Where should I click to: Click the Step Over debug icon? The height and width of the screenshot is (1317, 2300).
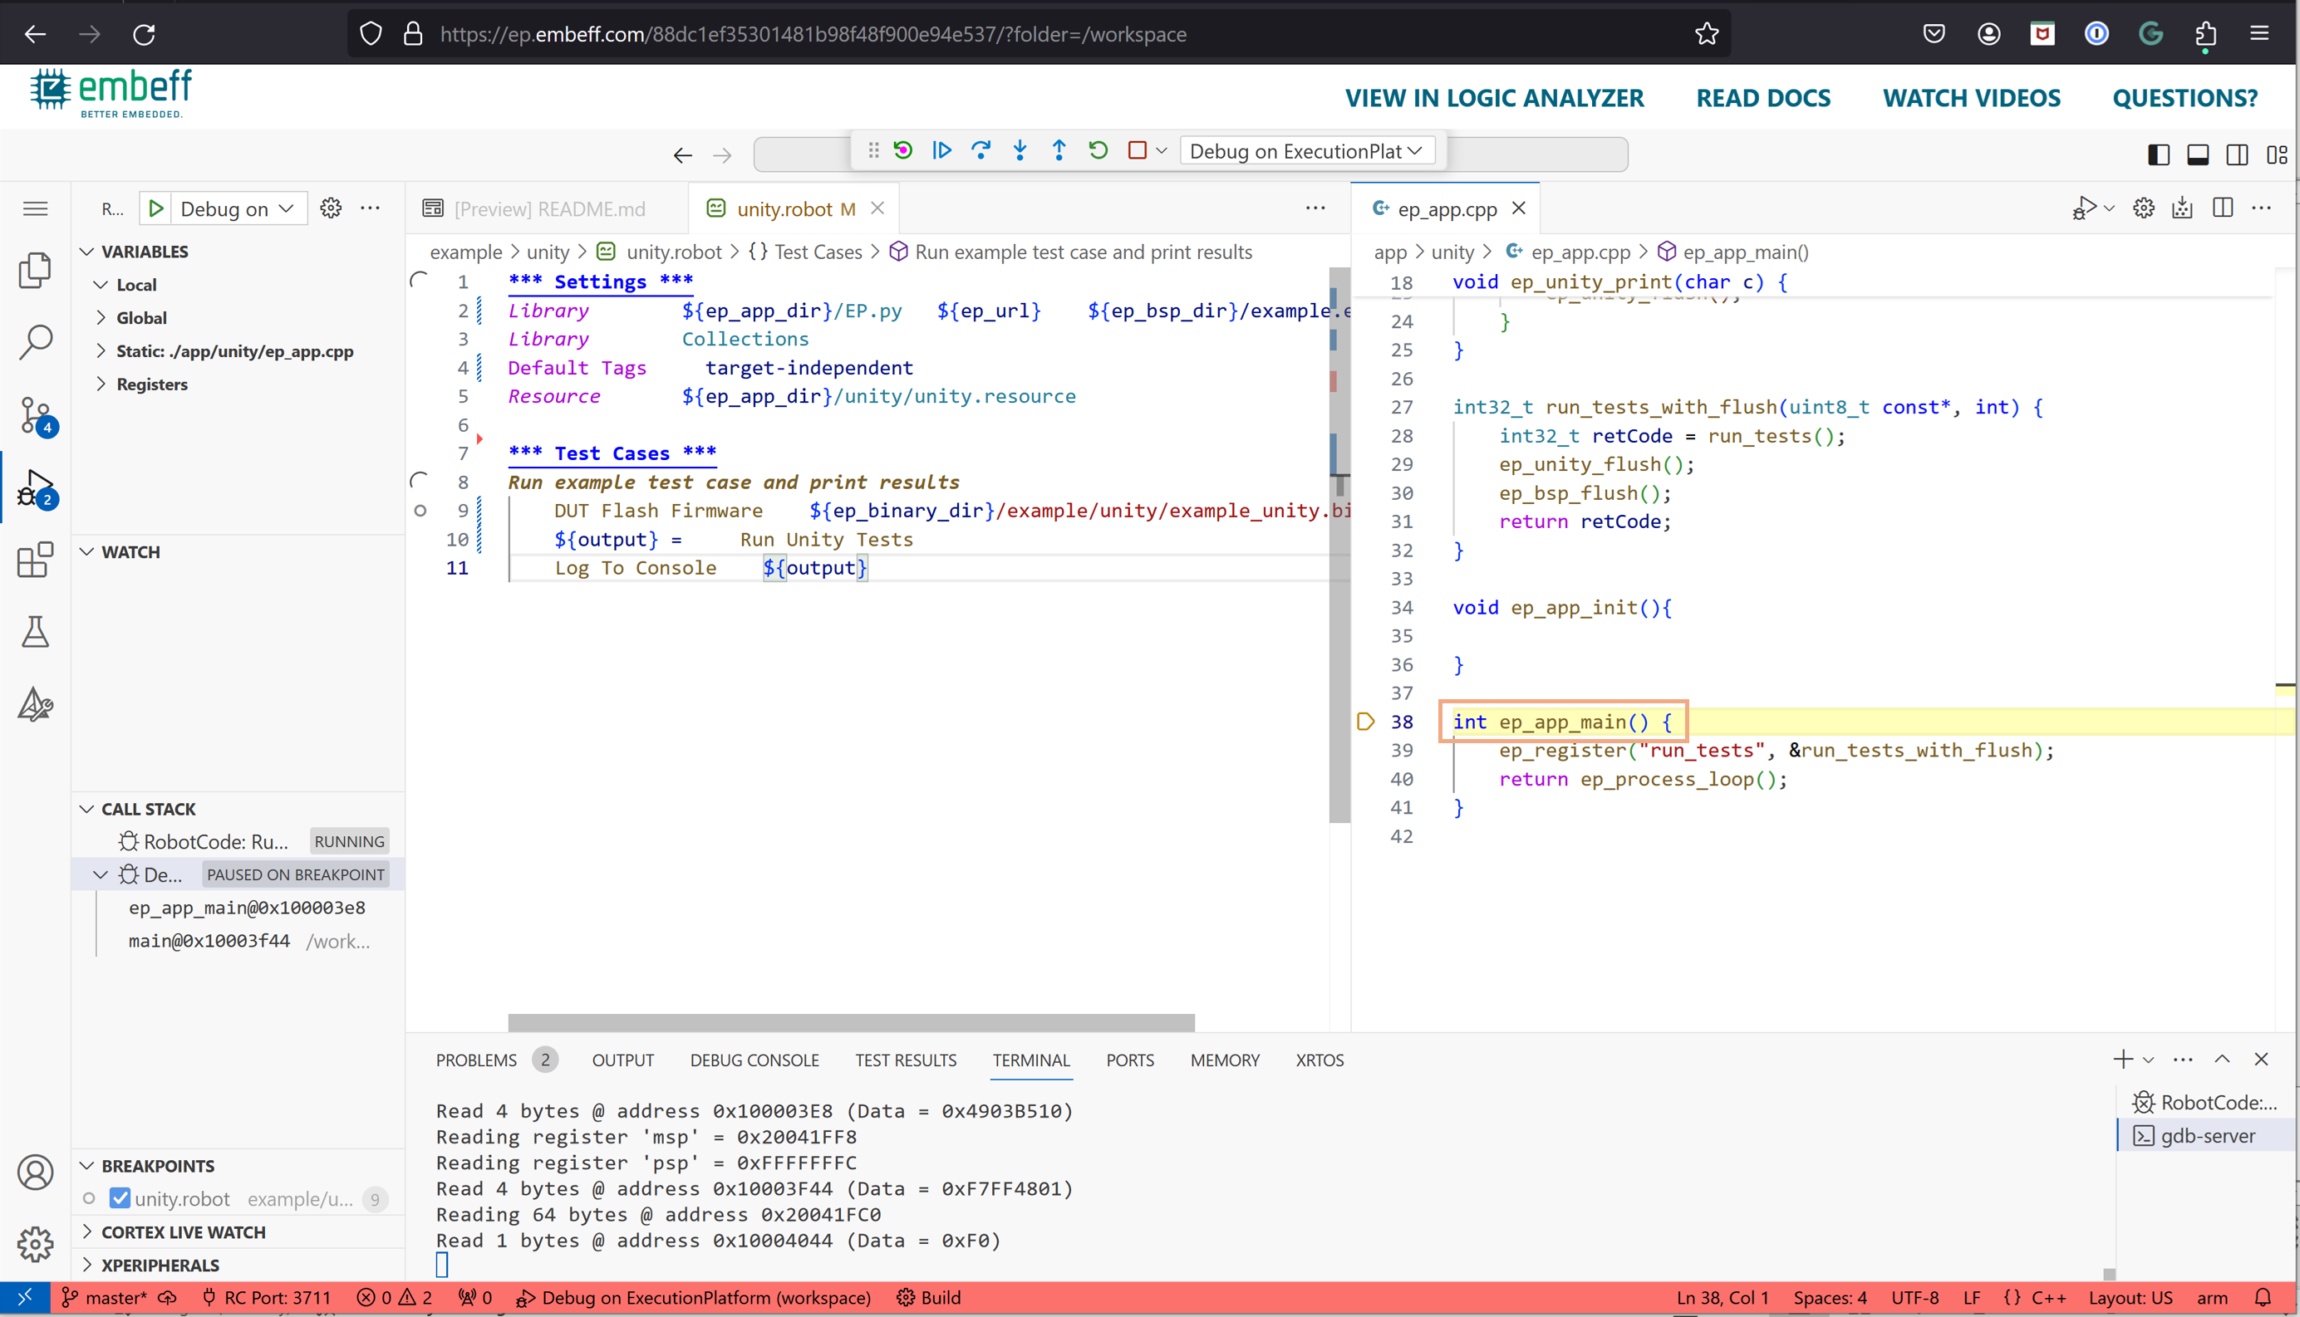click(x=980, y=150)
